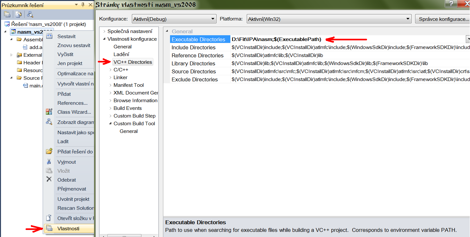Viewport: 470px width, 237px height.
Task: Click the Class Wizard icon in context menu
Action: point(49,112)
